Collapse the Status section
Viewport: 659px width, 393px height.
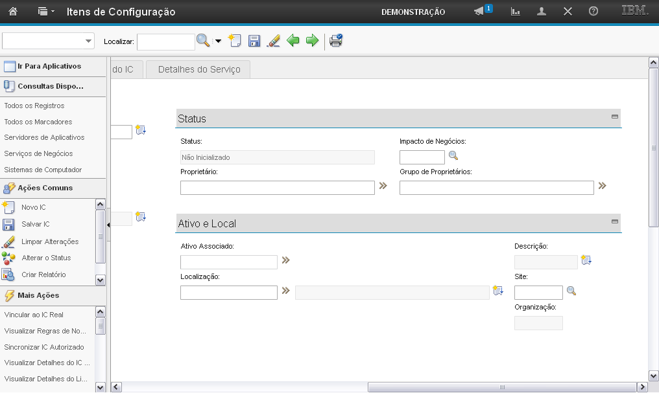click(x=614, y=117)
